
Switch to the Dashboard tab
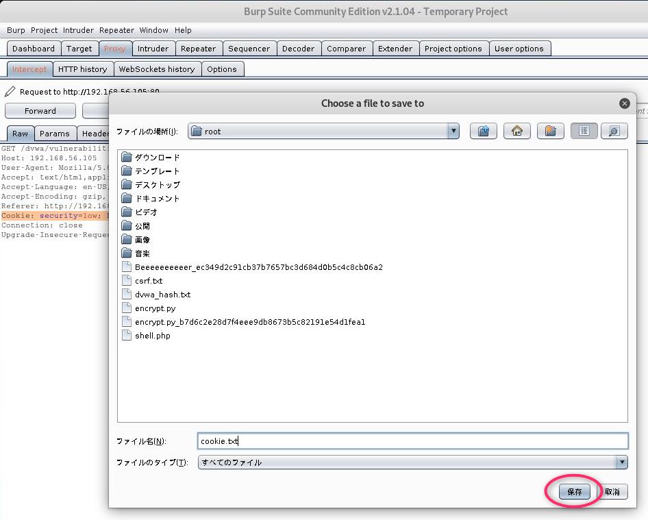coord(34,49)
